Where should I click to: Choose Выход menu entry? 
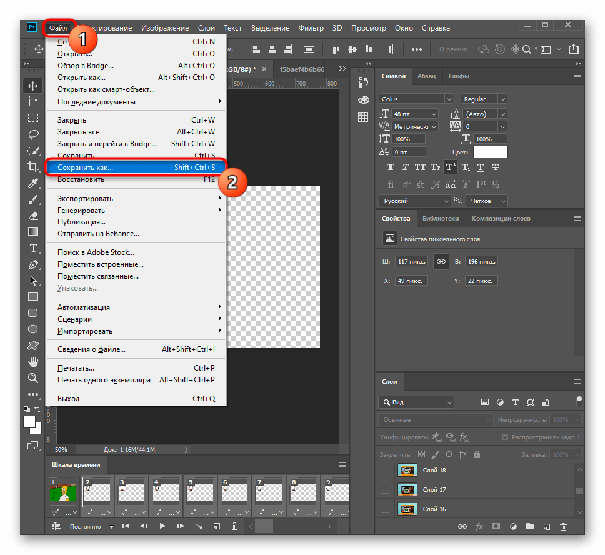click(x=136, y=398)
